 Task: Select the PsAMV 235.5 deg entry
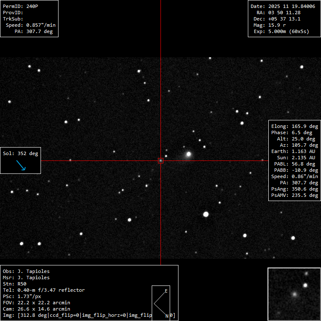pos(295,195)
